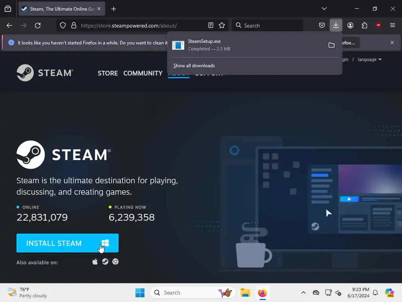Open the uBlock Origin extension icon

pyautogui.click(x=378, y=25)
